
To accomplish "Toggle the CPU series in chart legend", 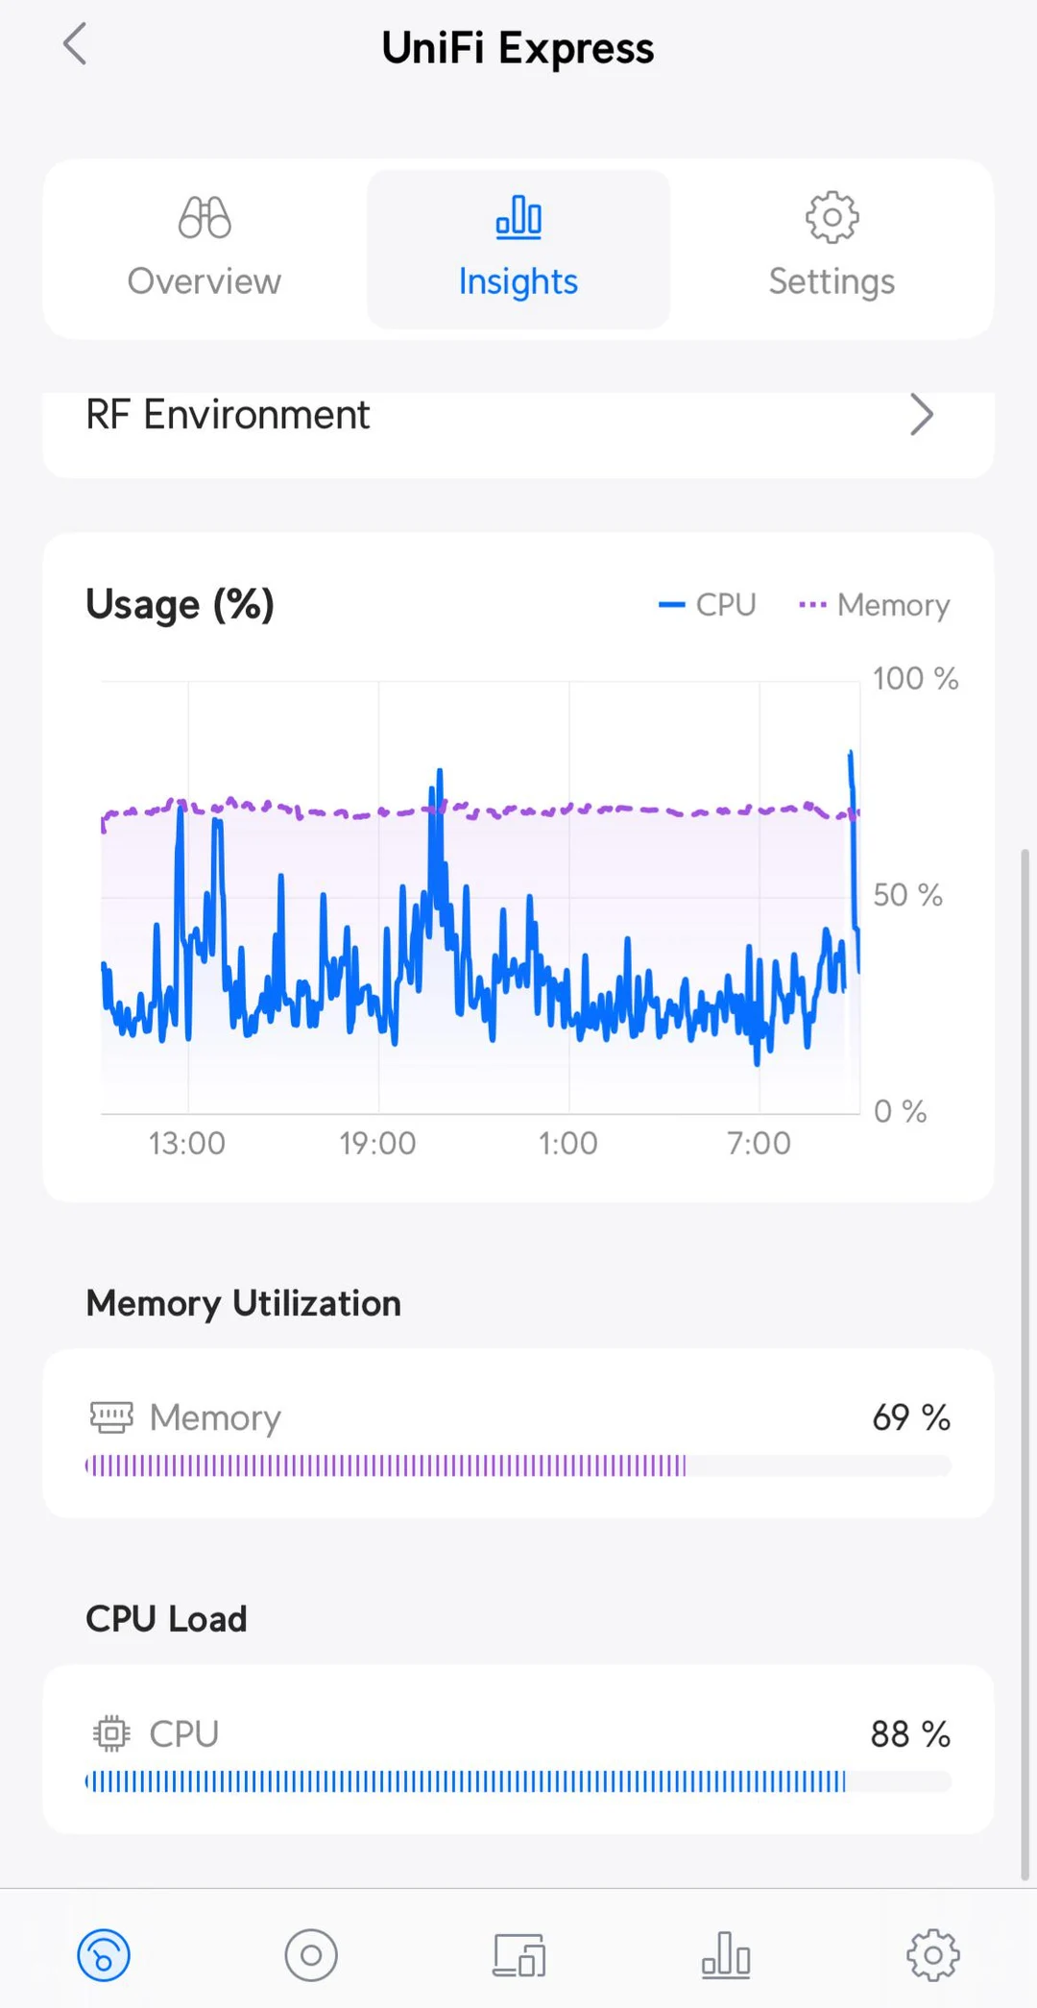I will click(x=708, y=604).
